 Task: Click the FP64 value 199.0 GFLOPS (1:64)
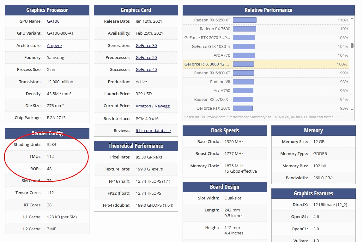154,205
